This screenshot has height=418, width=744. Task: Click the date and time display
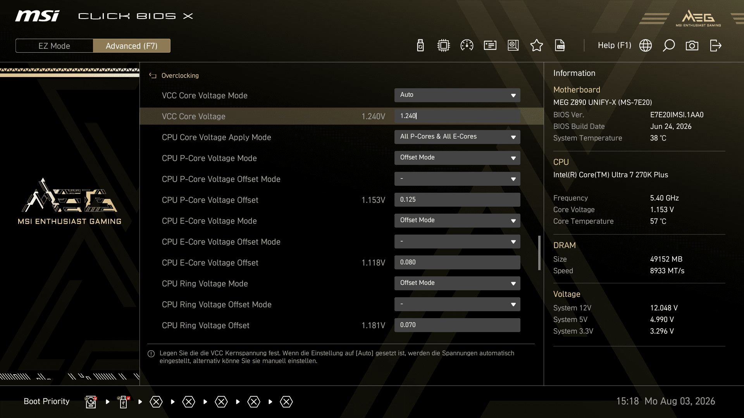[666, 401]
